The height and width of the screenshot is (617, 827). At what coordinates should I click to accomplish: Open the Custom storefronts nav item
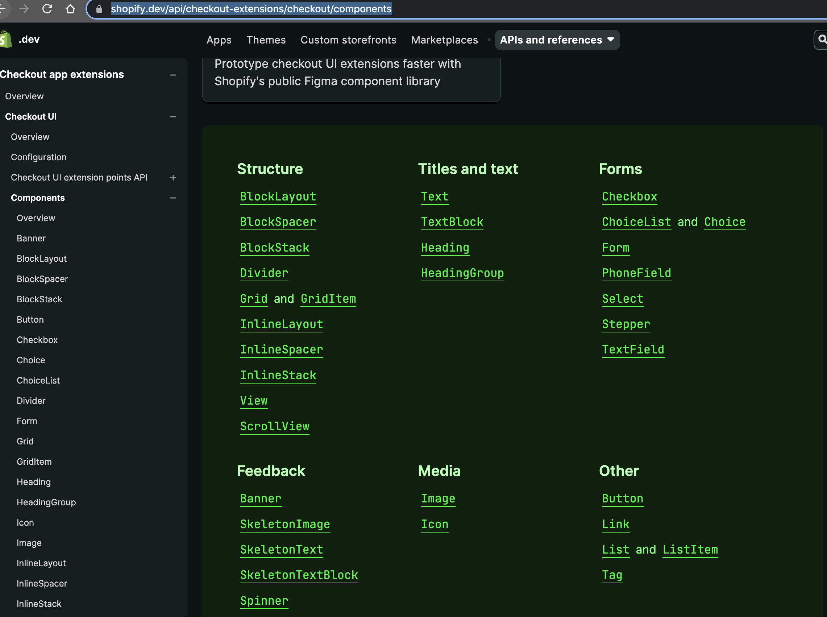[348, 40]
